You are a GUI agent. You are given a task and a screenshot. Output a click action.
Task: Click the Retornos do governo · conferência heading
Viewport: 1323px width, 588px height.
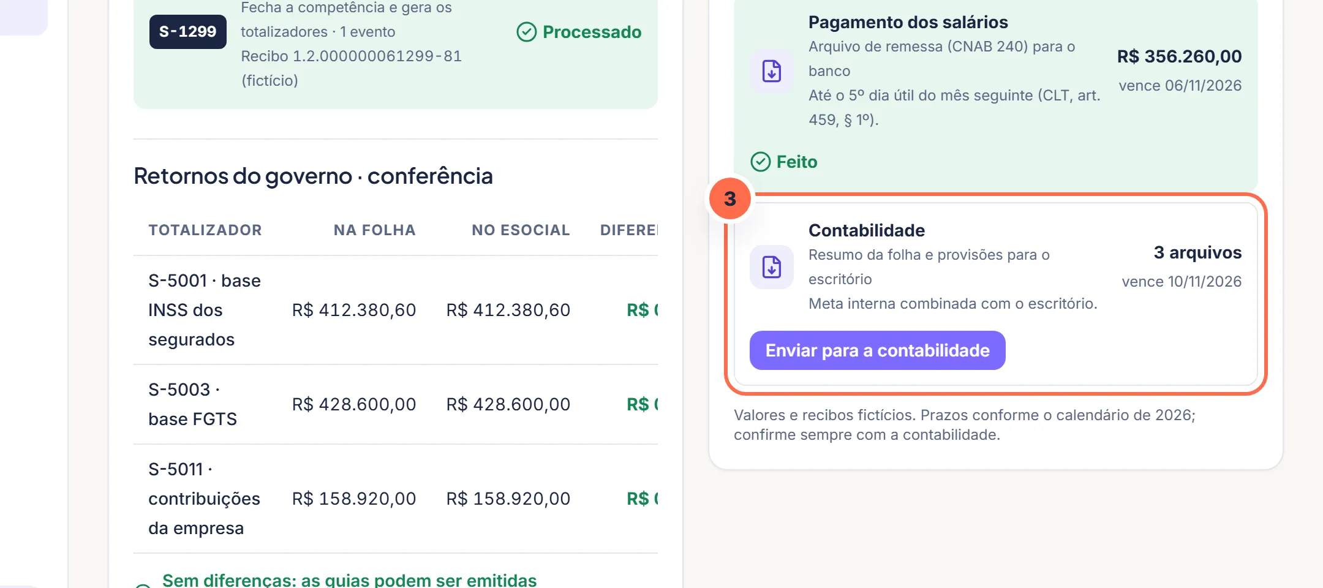[313, 176]
